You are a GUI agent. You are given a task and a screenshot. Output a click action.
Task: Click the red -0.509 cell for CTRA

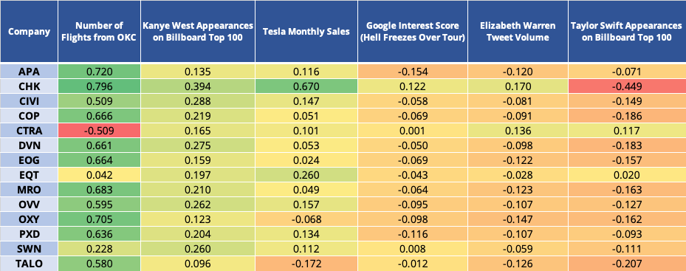tap(99, 131)
